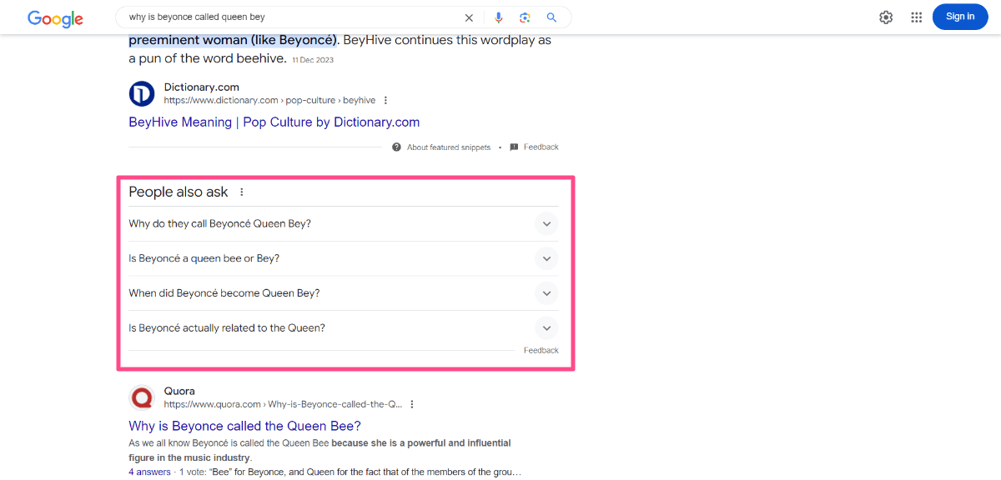Send Feedback for People also ask section
Image resolution: width=1001 pixels, height=480 pixels.
[x=541, y=351]
